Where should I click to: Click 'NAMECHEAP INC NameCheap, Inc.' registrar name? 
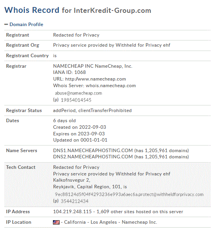(93, 66)
